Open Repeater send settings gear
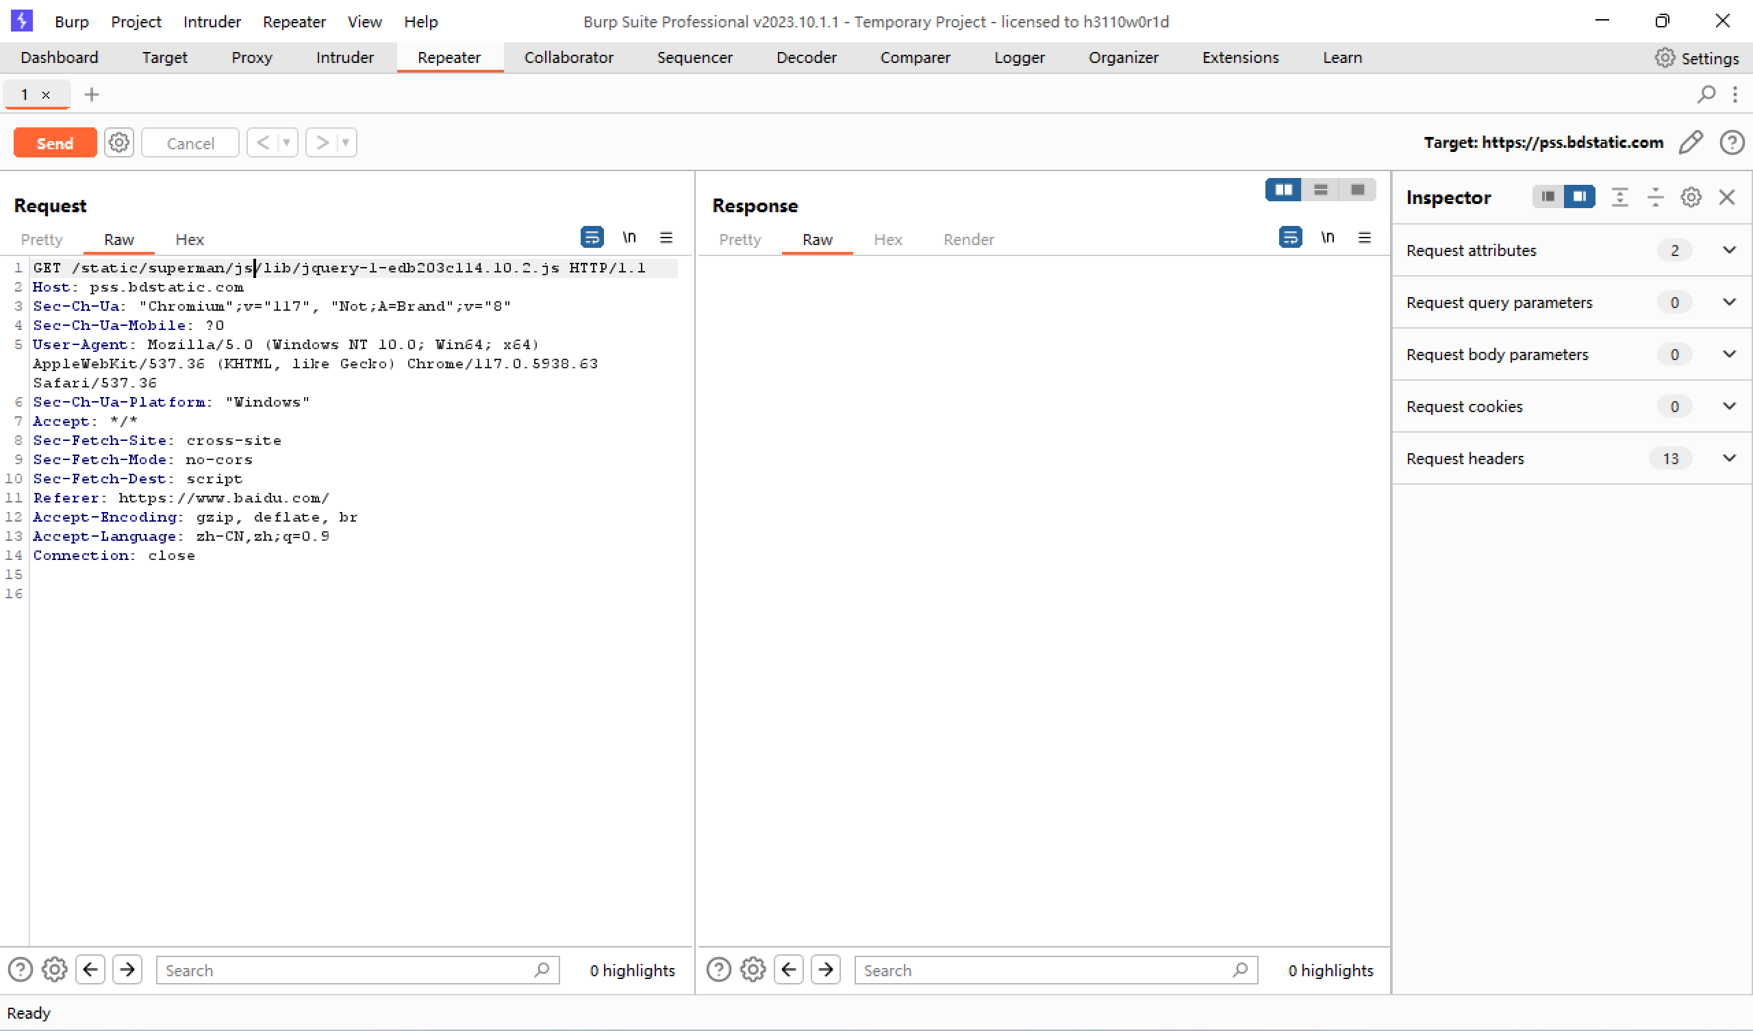Image resolution: width=1753 pixels, height=1031 pixels. [x=119, y=142]
